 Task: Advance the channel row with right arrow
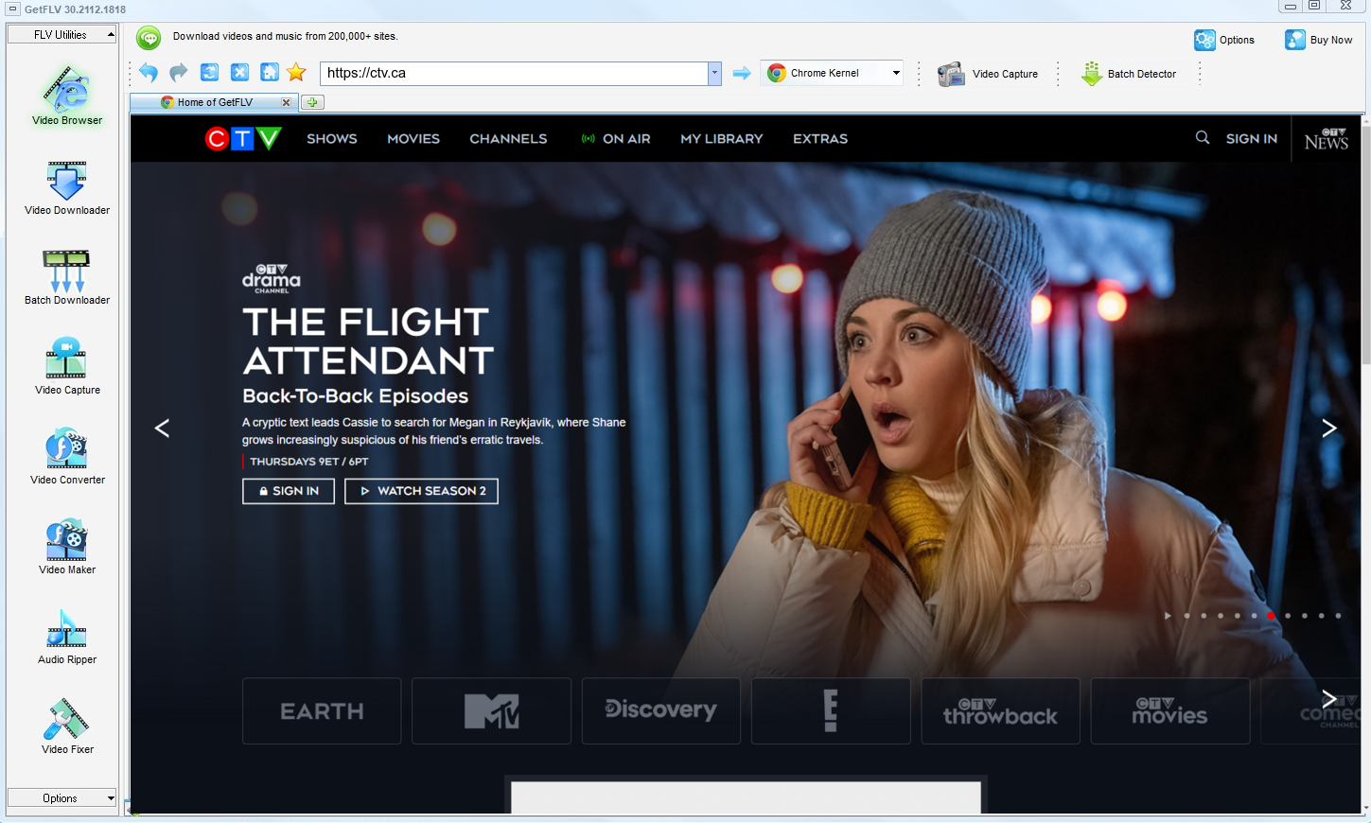(1329, 699)
